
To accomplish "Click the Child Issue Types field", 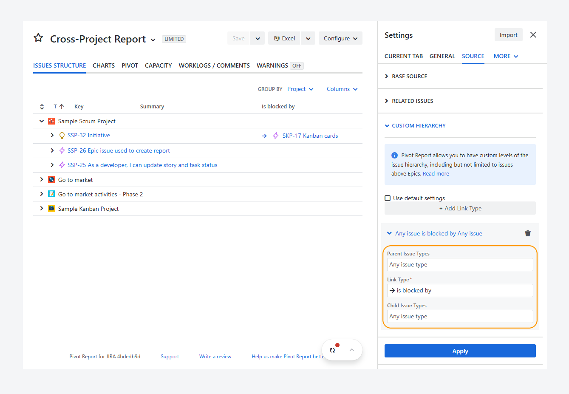I will tap(460, 316).
